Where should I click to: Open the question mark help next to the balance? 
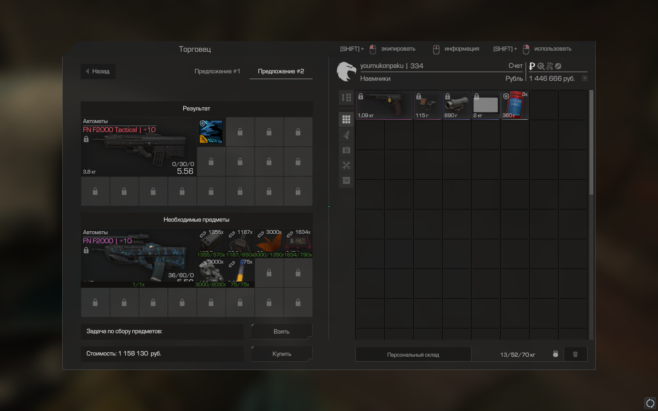584,78
